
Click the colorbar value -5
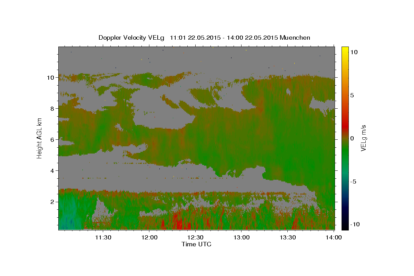[x=353, y=181]
